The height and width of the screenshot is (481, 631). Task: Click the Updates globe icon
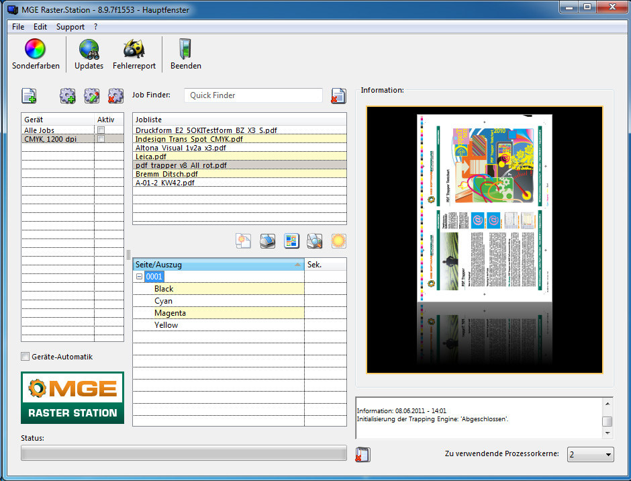[89, 49]
